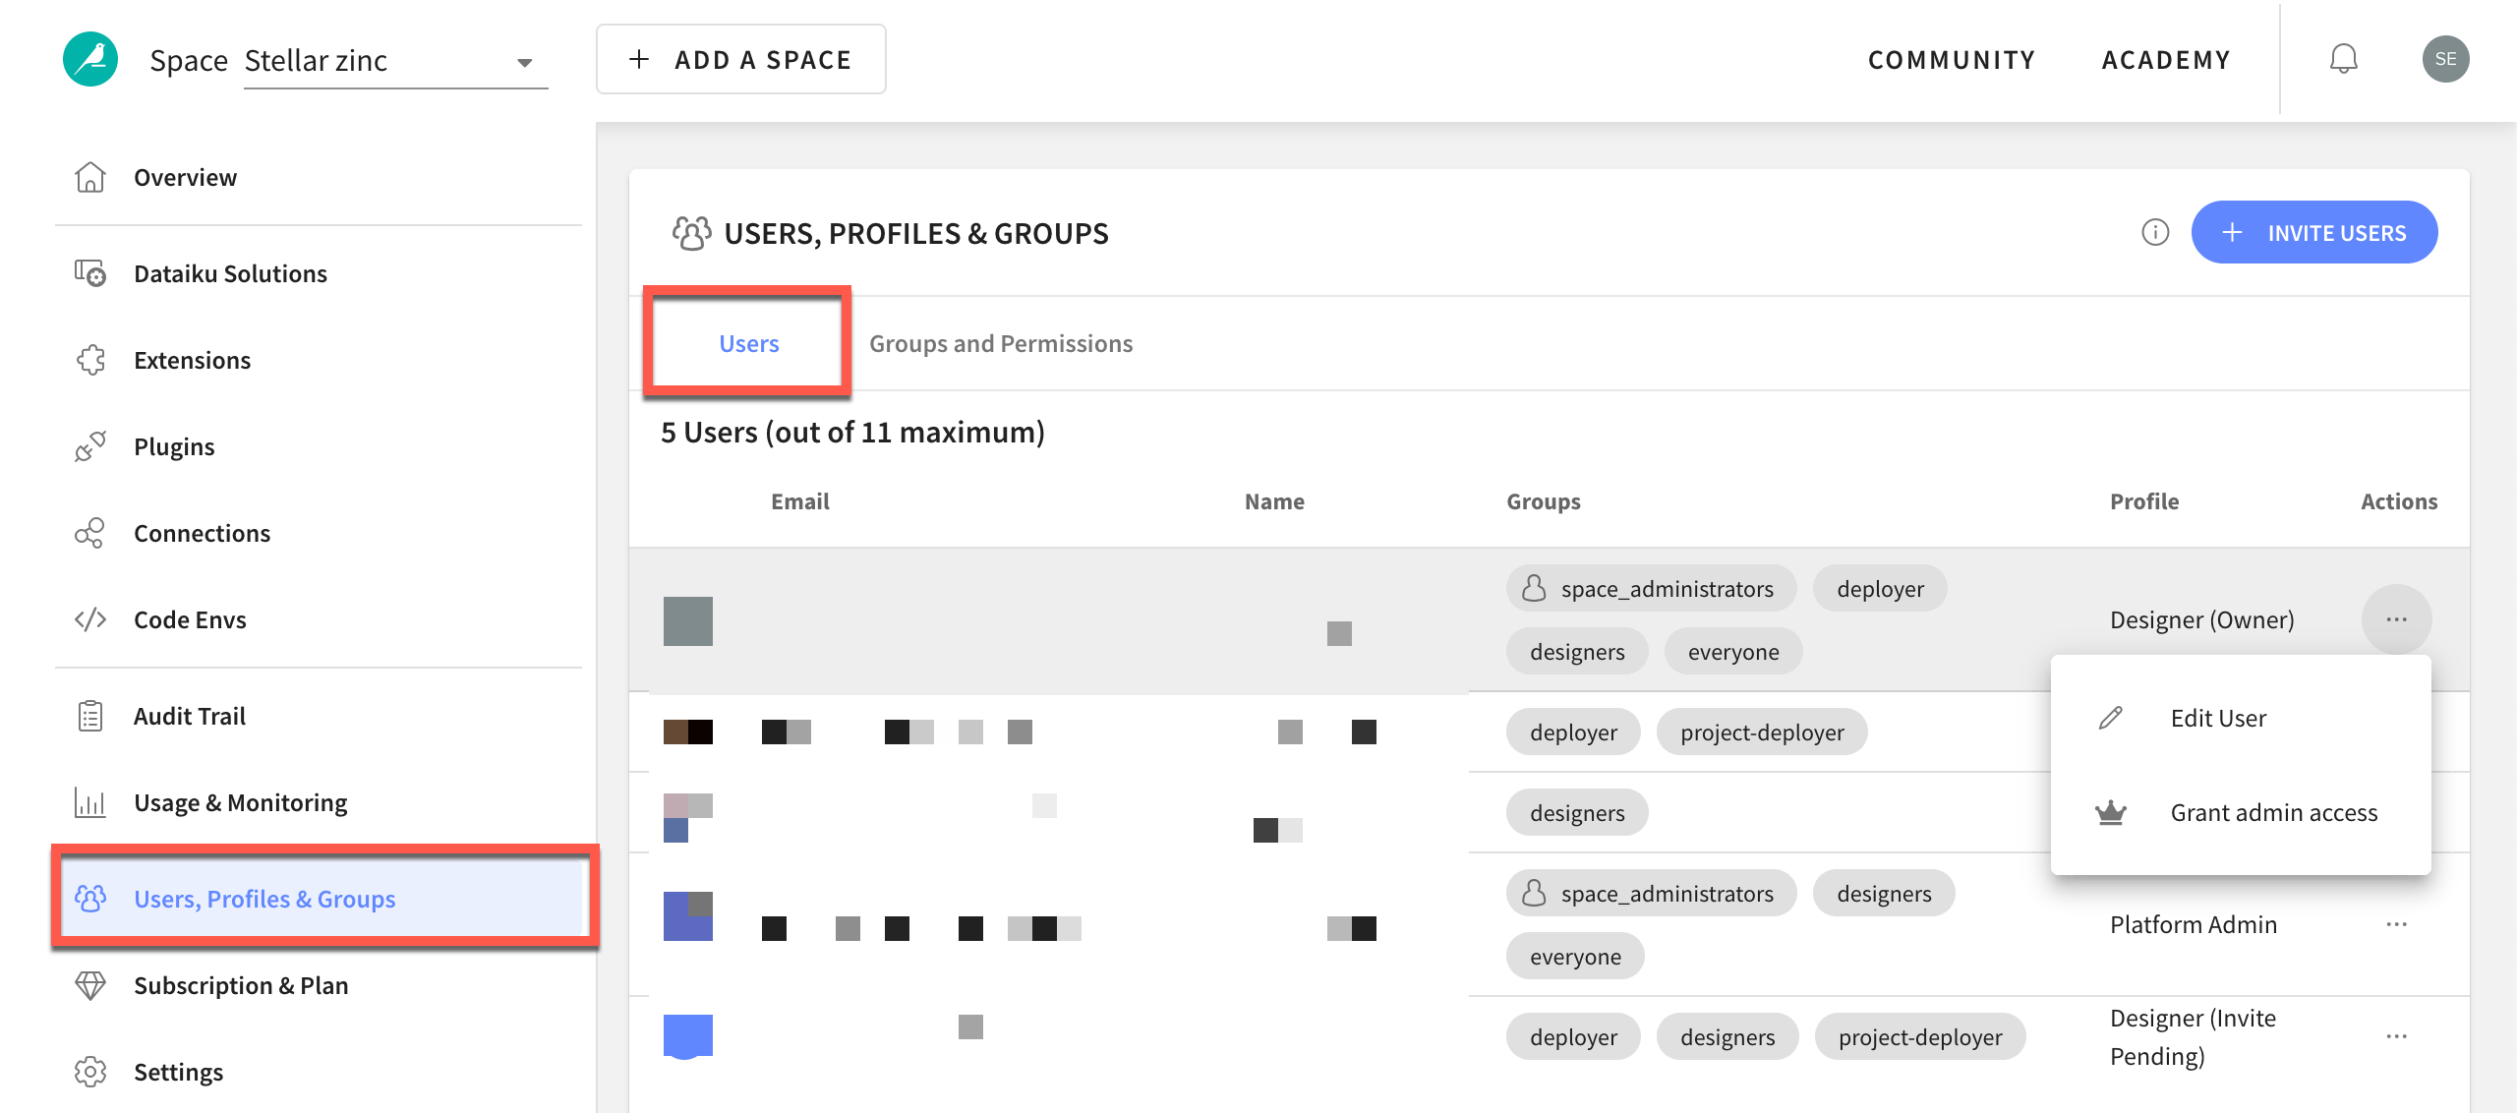Viewport: 2517px width, 1113px height.
Task: Click the Dataiku Solutions icon
Action: 90,273
